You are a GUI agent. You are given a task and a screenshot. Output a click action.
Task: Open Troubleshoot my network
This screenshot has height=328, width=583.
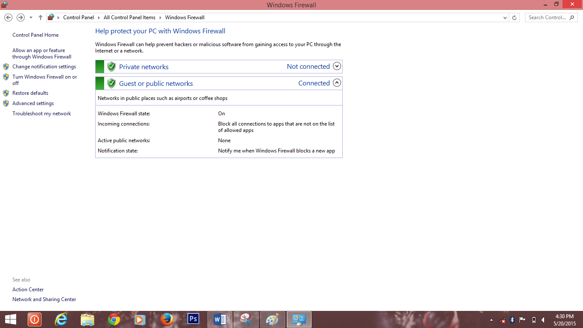coord(42,114)
